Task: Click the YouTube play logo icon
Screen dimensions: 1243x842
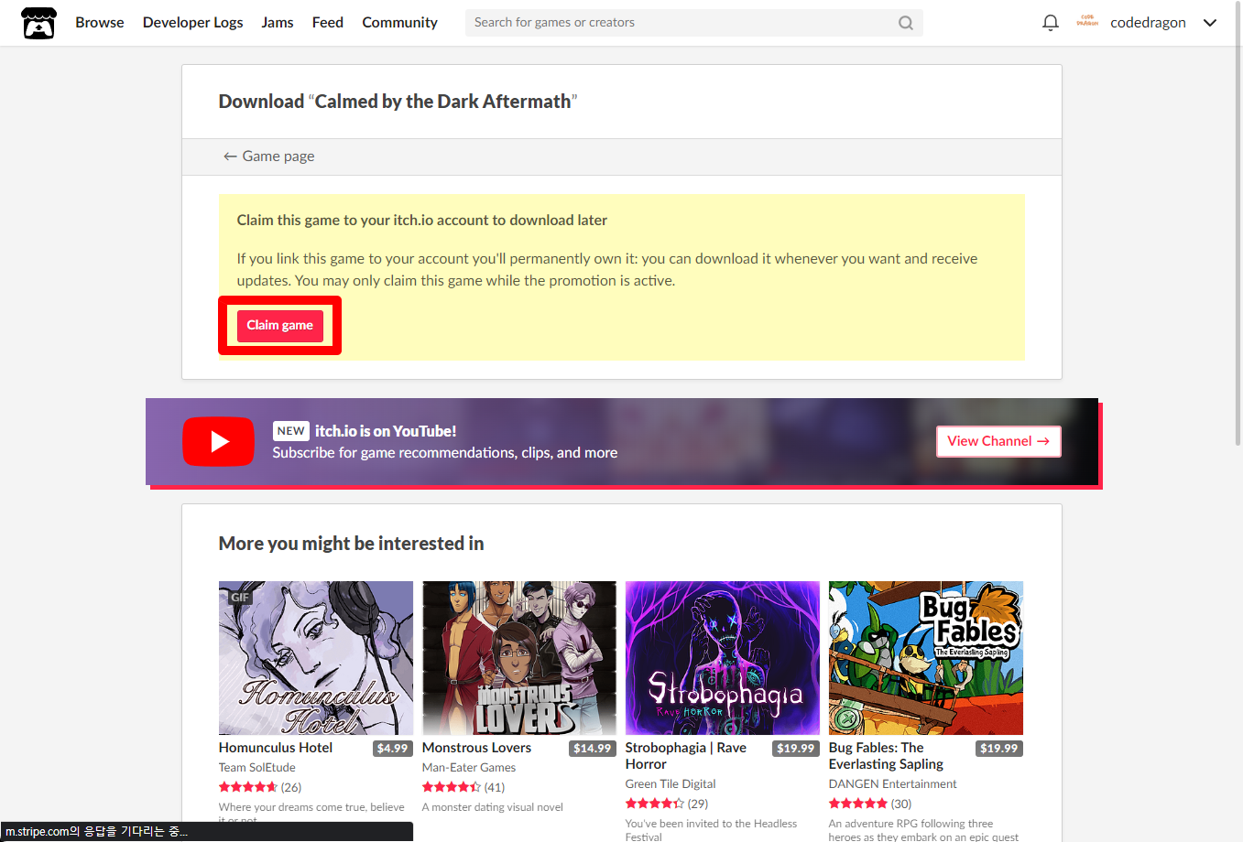Action: [x=218, y=441]
